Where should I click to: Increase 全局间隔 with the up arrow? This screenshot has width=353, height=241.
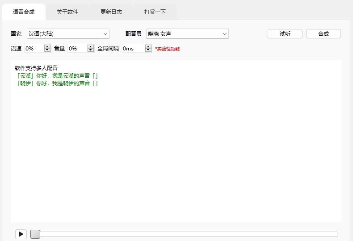coord(148,46)
